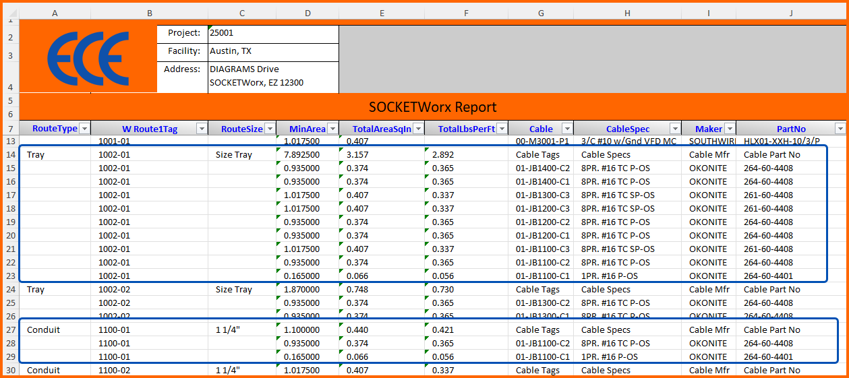Select 1.870000 MinArea cell

(308, 290)
